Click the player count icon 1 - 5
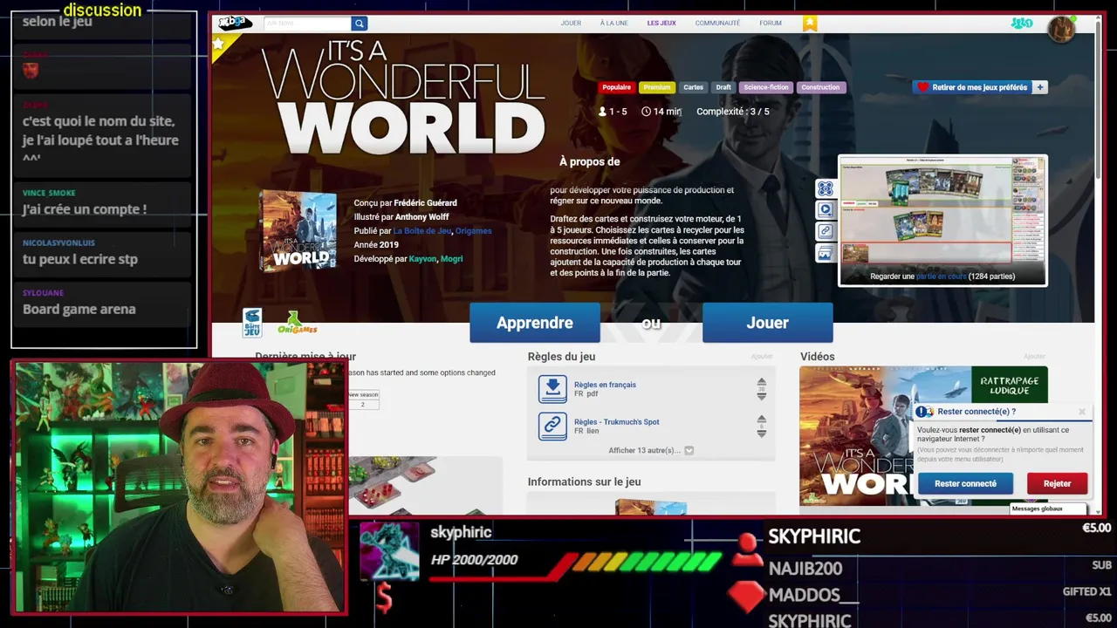The width and height of the screenshot is (1117, 628). pos(602,112)
